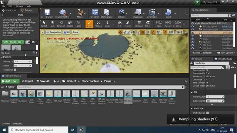Click the StarterContent breadcrumb
This screenshot has height=133, width=237.
point(90,81)
